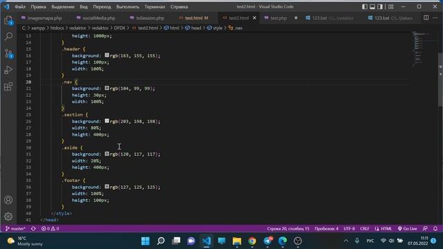Change indentation via Пробелов: 4
443x249 pixels.
[x=326, y=229]
